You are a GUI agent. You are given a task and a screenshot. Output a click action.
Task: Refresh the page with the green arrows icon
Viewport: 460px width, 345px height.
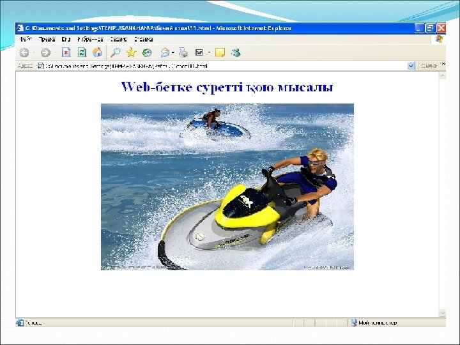pyautogui.click(x=82, y=52)
